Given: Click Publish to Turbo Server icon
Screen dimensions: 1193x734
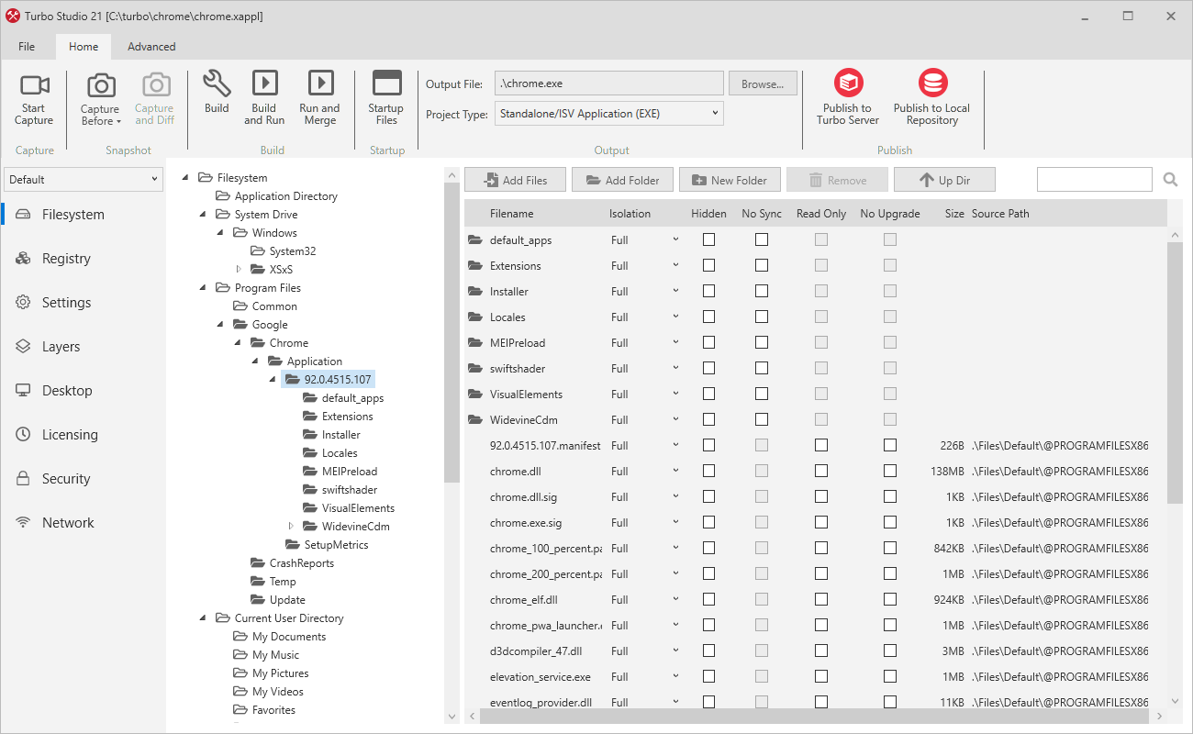Looking at the screenshot, I should 848,83.
